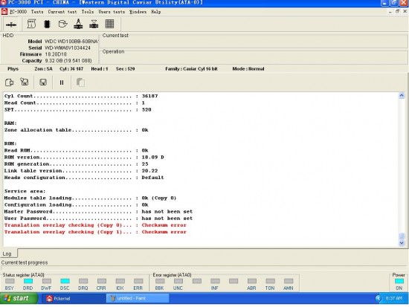Open the surface grid map icon
The width and height of the screenshot is (409, 307).
click(109, 24)
